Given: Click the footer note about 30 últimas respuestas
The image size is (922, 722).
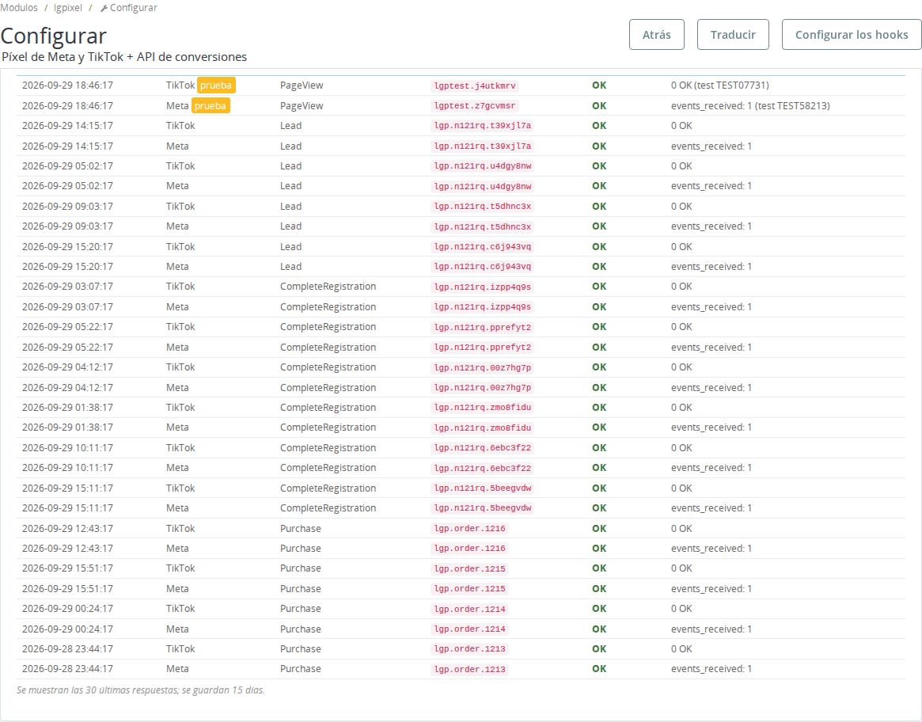Looking at the screenshot, I should click(141, 690).
